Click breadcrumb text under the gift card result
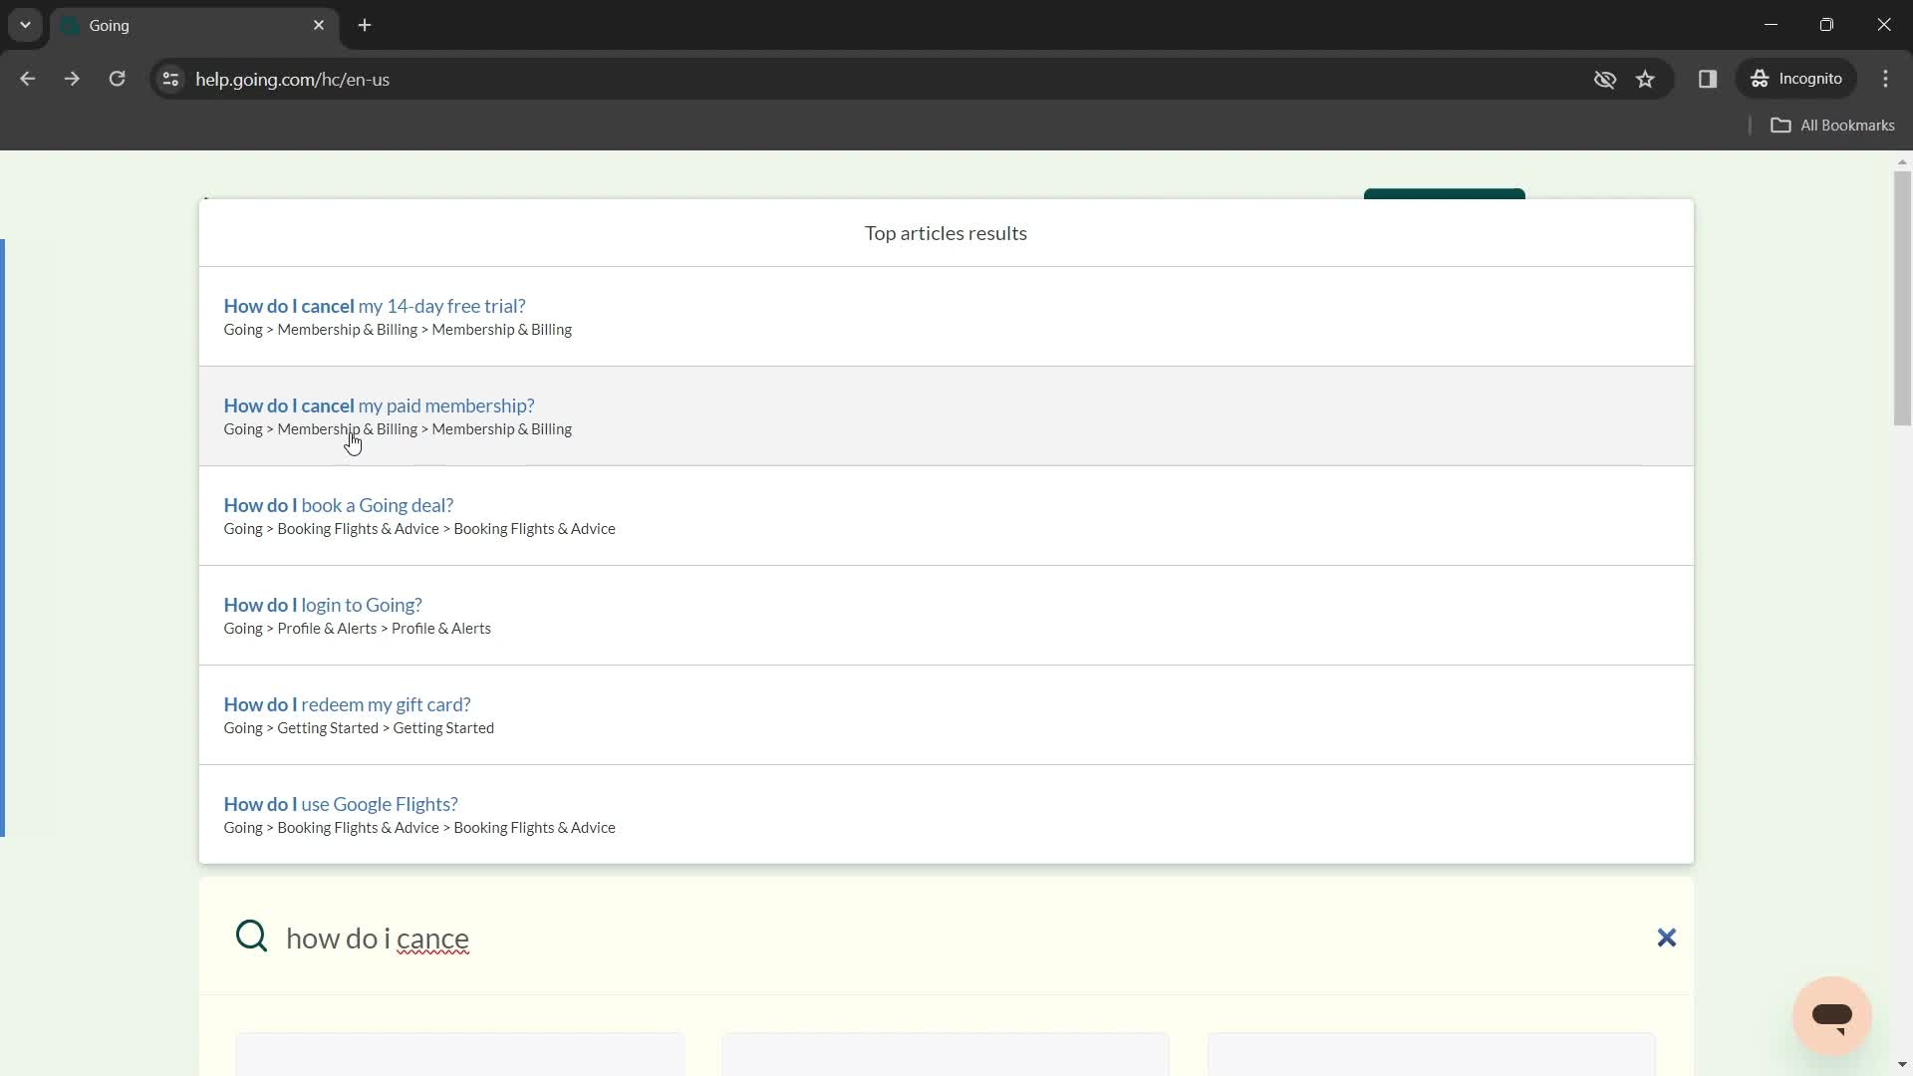Screen dimensions: 1913x1076 tap(359, 728)
